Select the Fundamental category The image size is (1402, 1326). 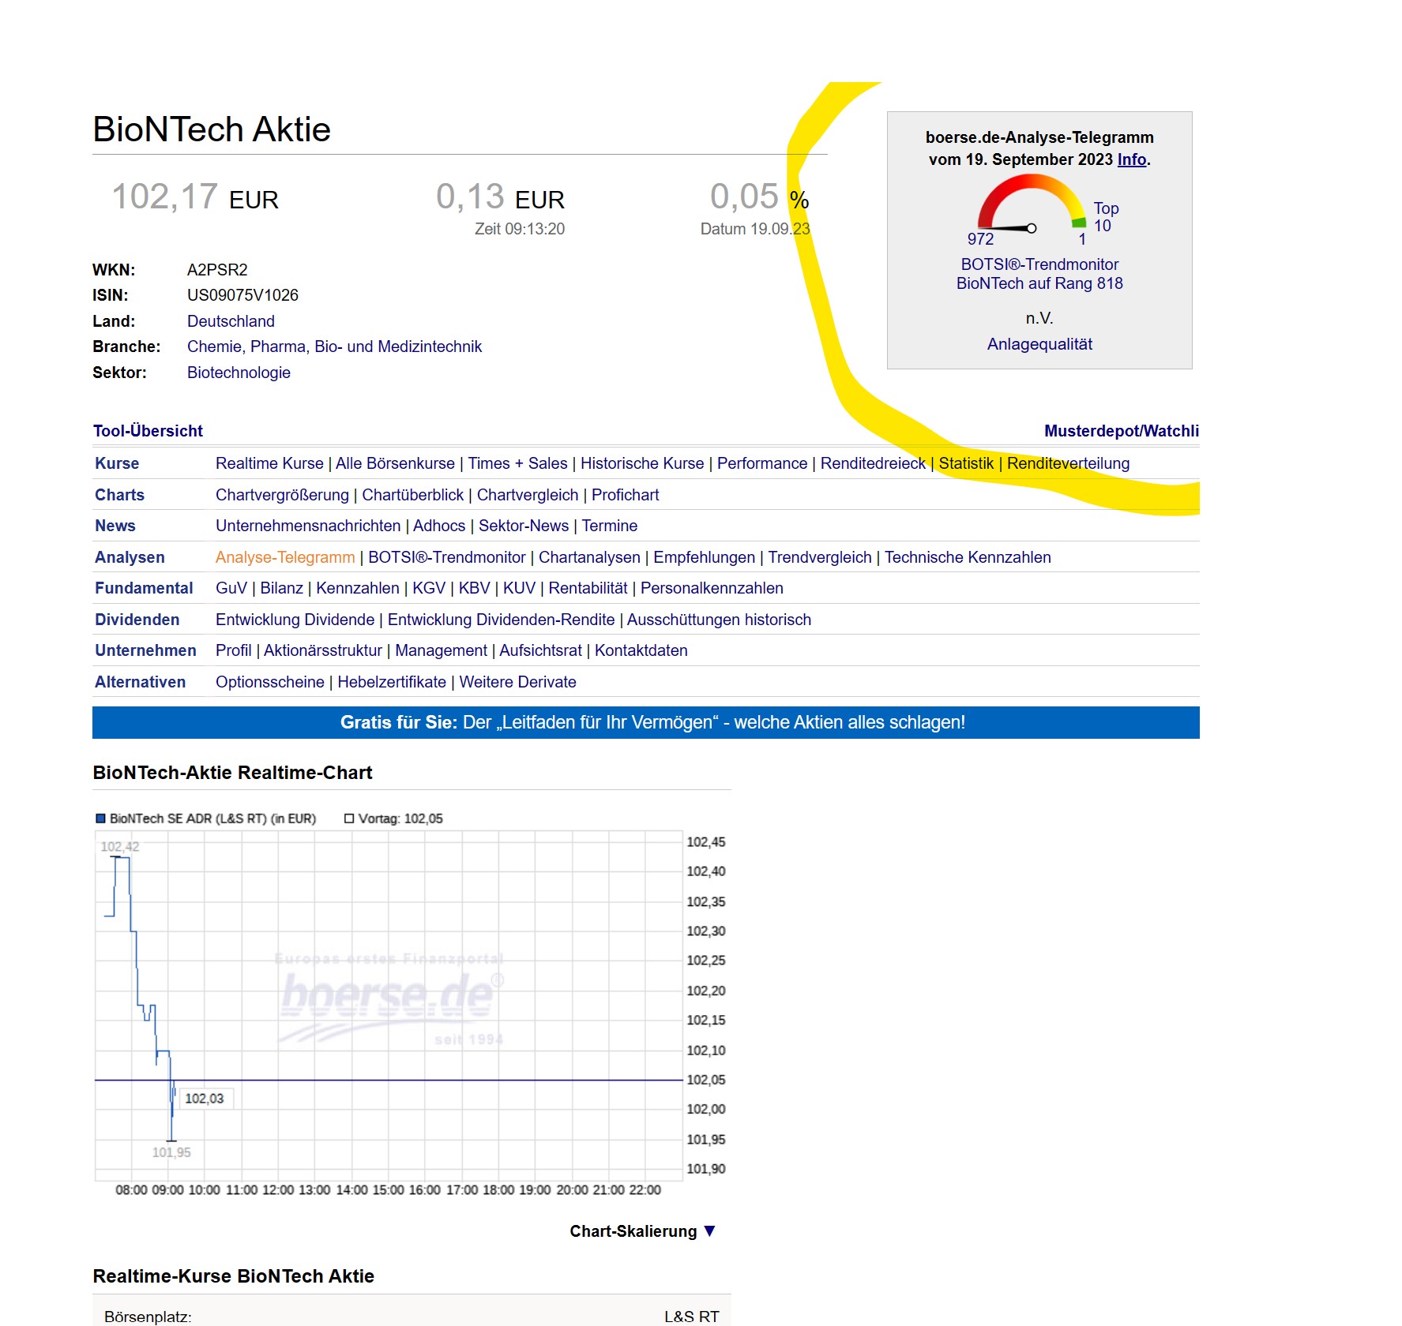(144, 588)
